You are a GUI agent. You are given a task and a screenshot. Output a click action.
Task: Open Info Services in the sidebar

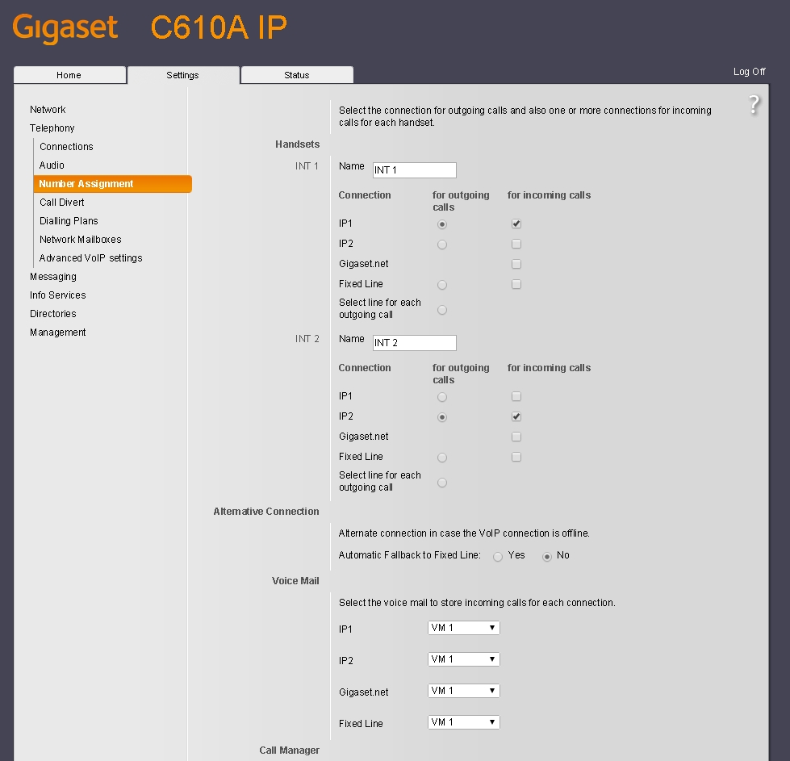[x=58, y=295]
